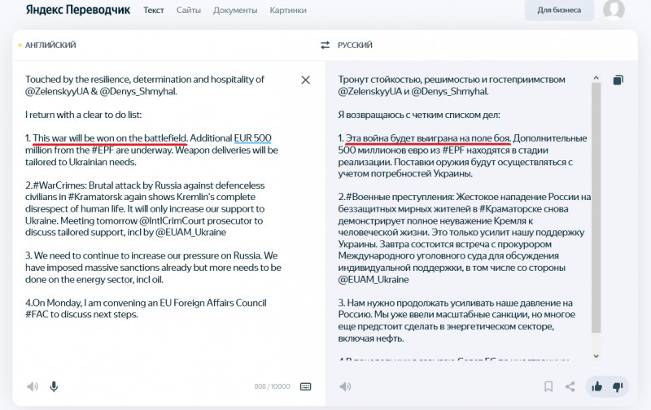The height and width of the screenshot is (410, 651).
Task: Click the 808 / 10000 character counter
Action: [272, 386]
